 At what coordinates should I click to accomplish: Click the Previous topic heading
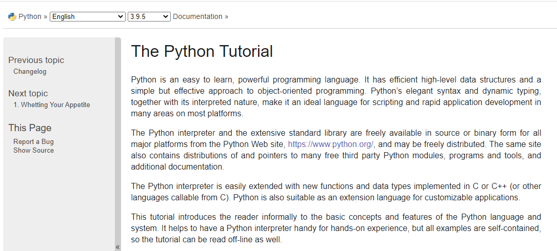36,60
